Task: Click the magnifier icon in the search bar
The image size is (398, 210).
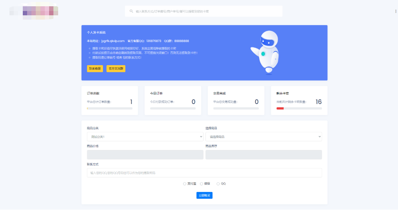Action: pyautogui.click(x=131, y=11)
